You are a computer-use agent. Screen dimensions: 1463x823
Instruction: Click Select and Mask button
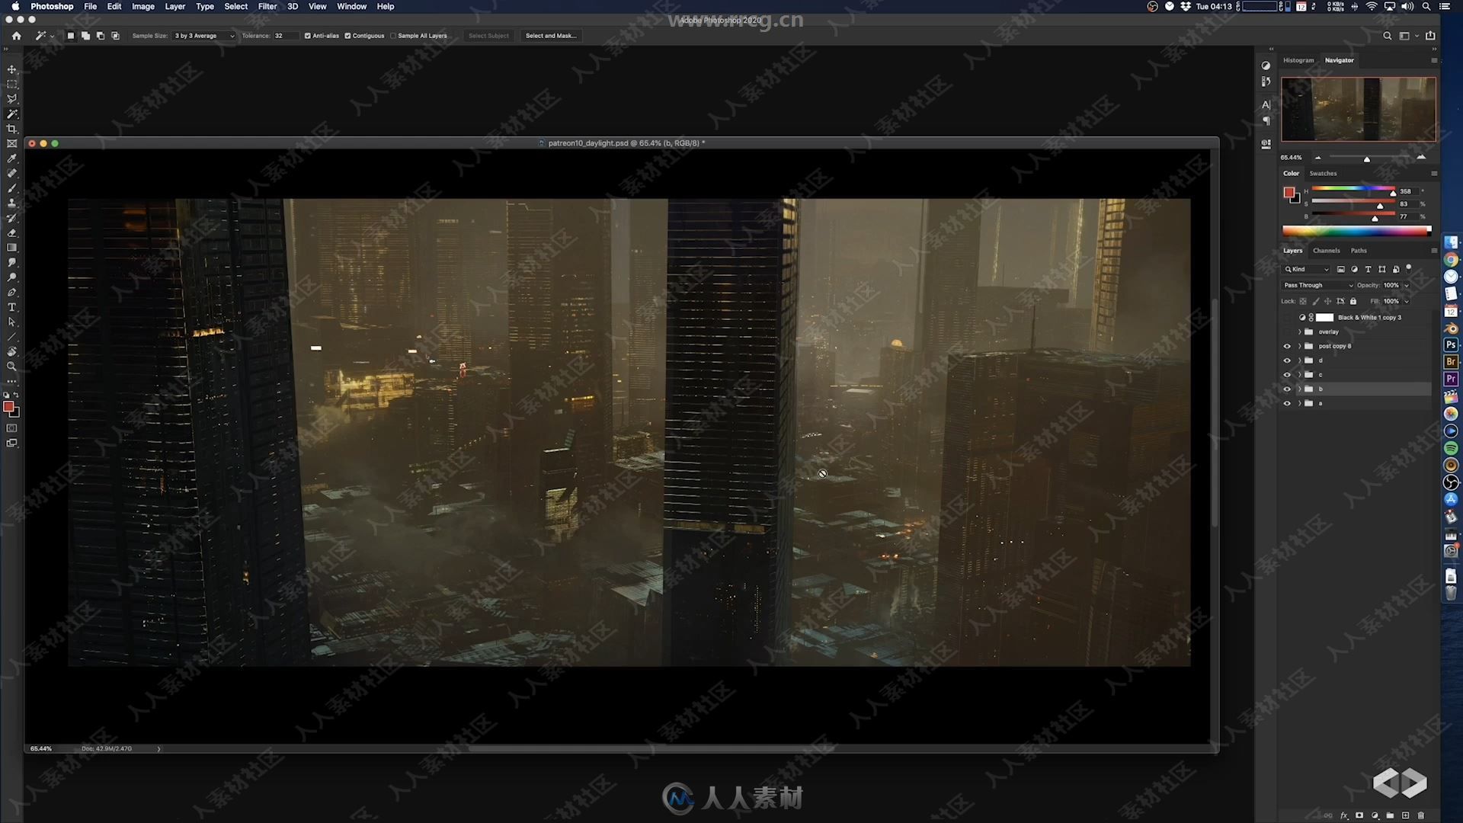pyautogui.click(x=549, y=35)
